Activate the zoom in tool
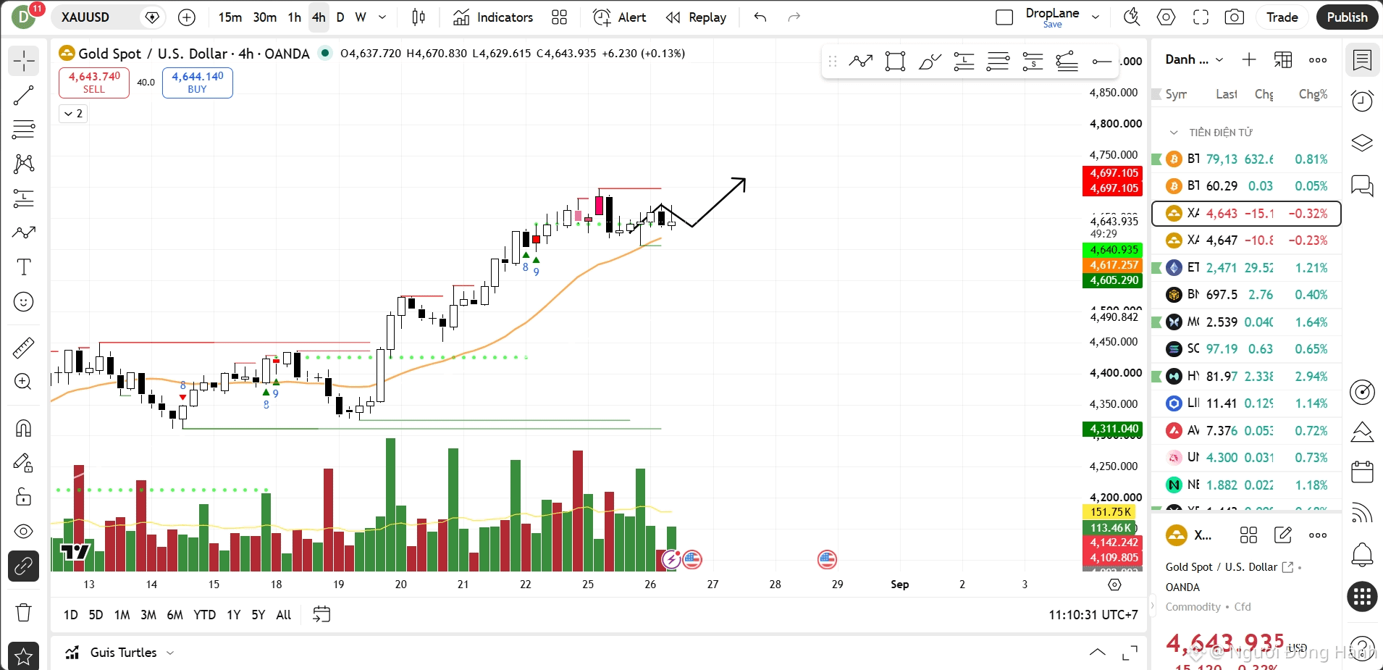 tap(24, 382)
